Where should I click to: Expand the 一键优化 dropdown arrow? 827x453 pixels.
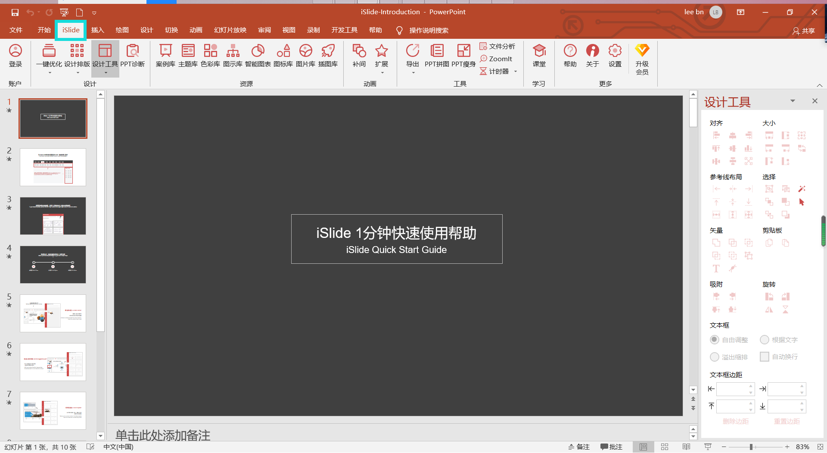pos(50,73)
